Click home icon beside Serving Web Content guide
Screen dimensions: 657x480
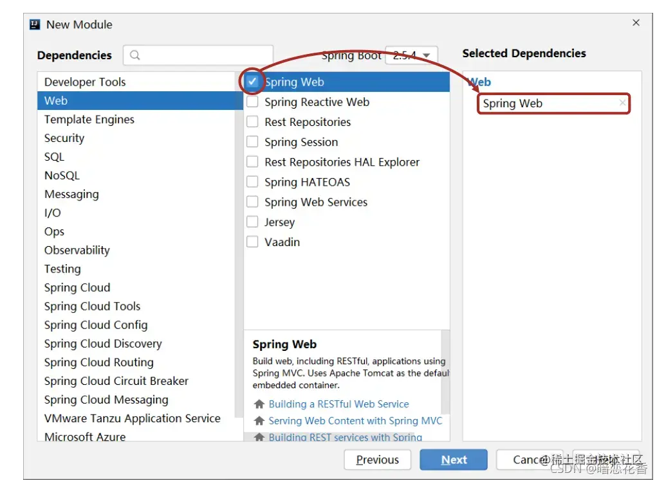pos(259,421)
